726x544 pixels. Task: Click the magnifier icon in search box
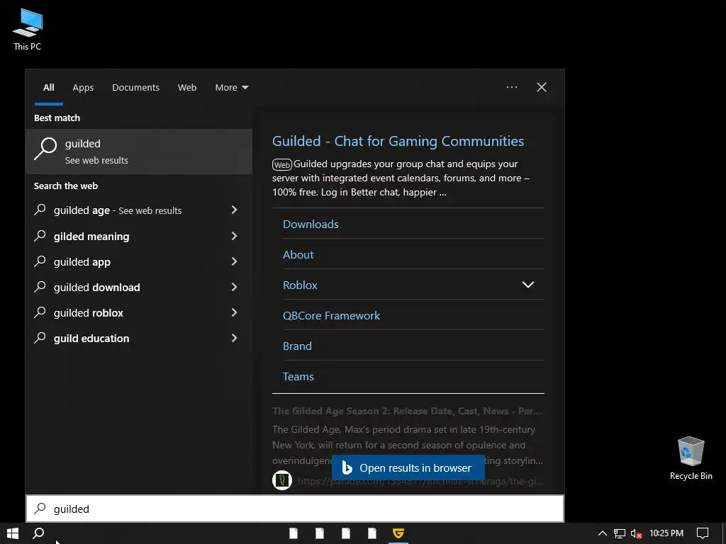point(40,509)
